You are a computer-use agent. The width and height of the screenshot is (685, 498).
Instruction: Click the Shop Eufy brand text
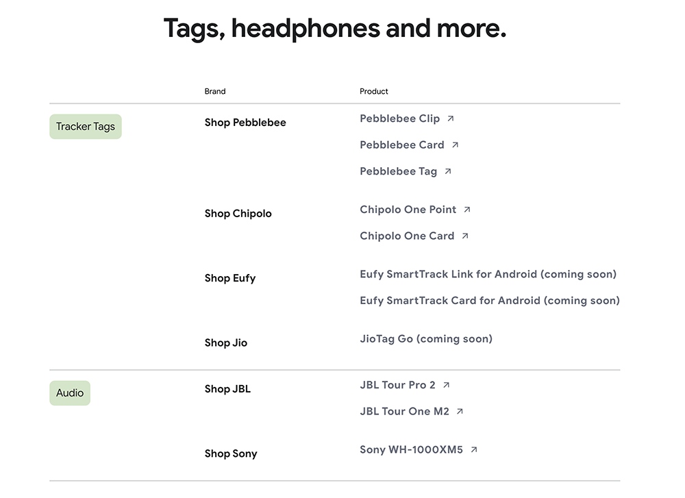tap(229, 278)
